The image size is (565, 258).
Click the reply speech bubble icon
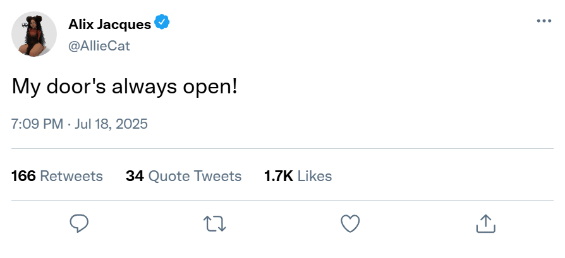(78, 223)
